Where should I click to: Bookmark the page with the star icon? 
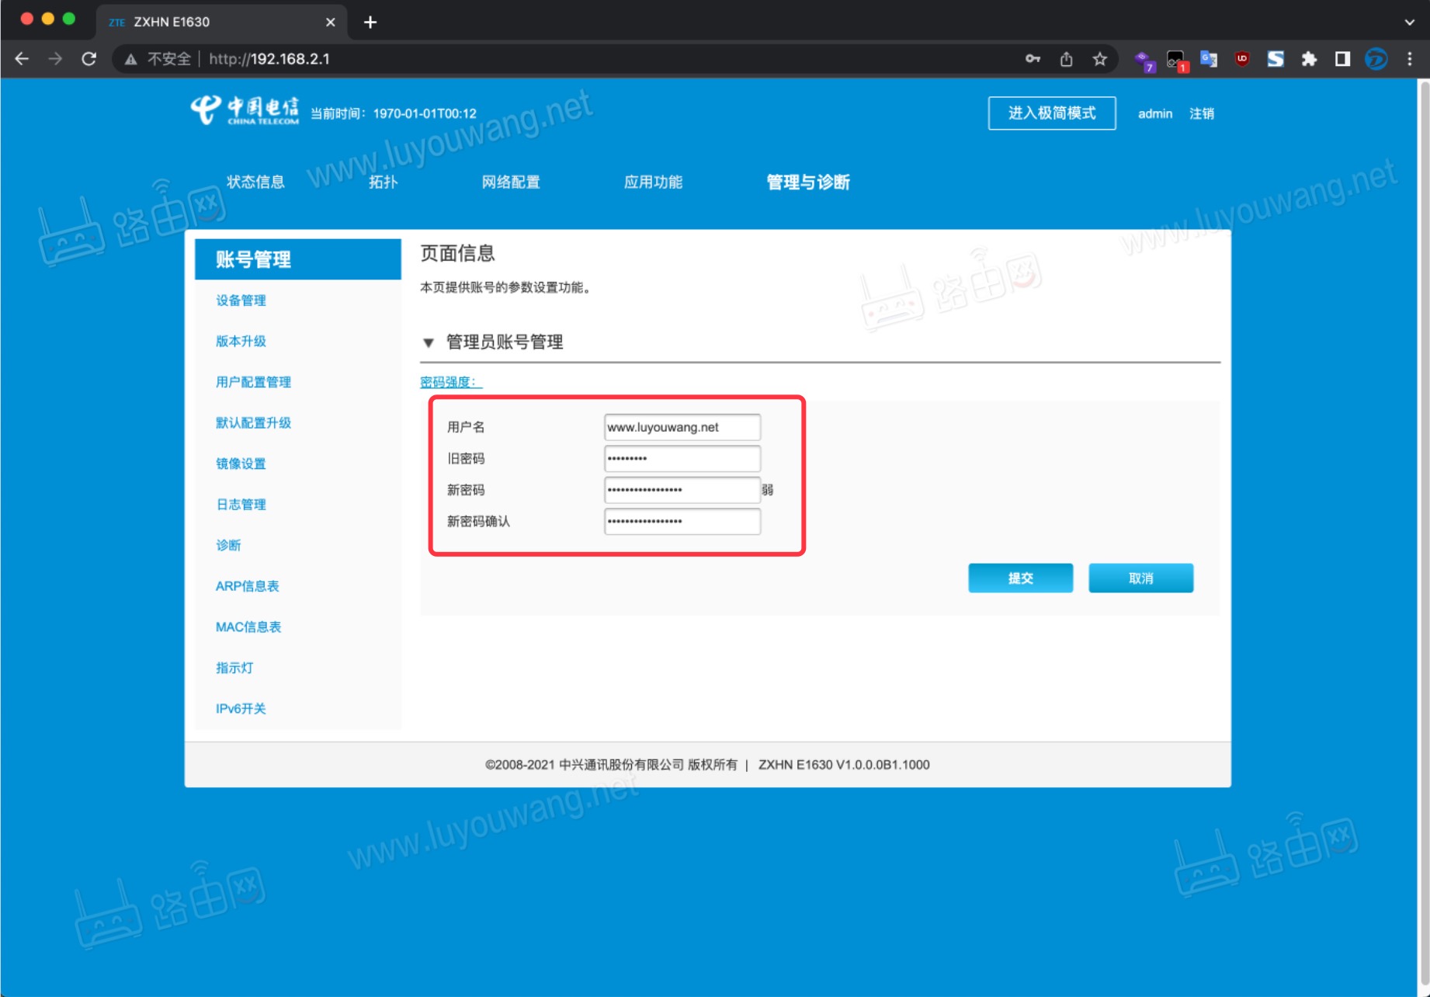tap(1099, 58)
